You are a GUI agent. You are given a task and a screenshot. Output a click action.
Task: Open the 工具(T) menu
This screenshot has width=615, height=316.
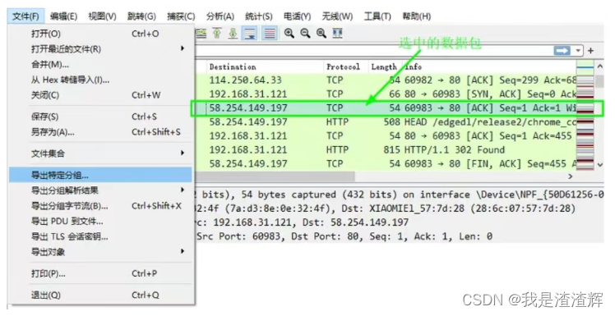[x=377, y=16]
